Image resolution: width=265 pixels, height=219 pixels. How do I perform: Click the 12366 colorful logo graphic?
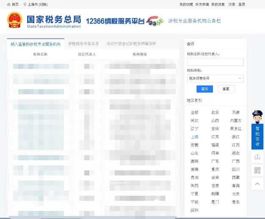(155, 21)
